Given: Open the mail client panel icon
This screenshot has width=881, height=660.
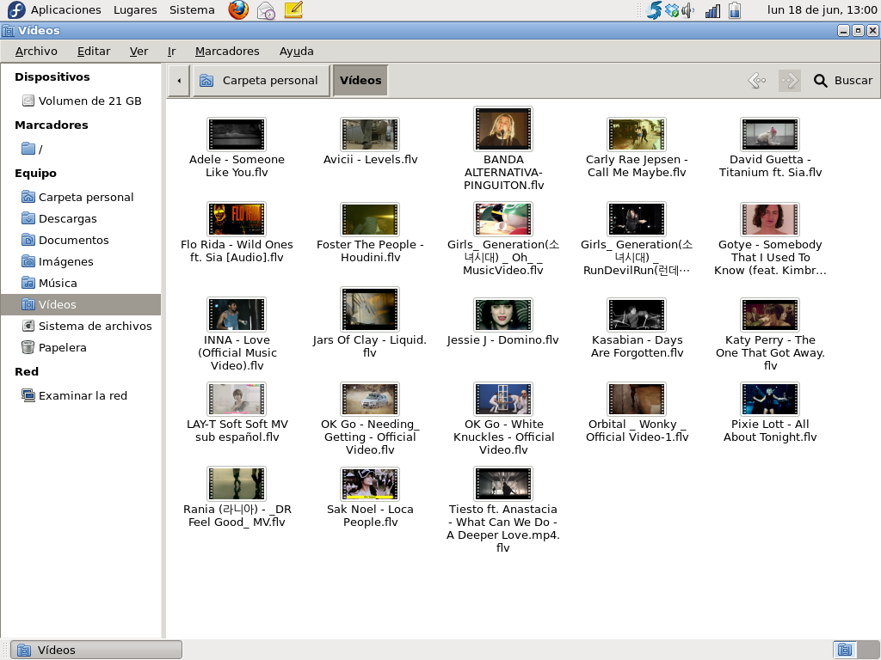Looking at the screenshot, I should point(266,10).
